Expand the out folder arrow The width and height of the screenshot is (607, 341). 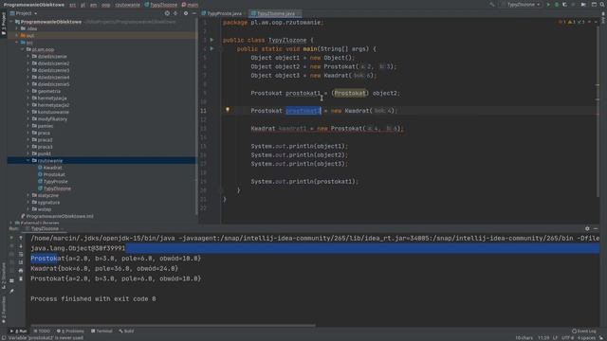[x=17, y=36]
